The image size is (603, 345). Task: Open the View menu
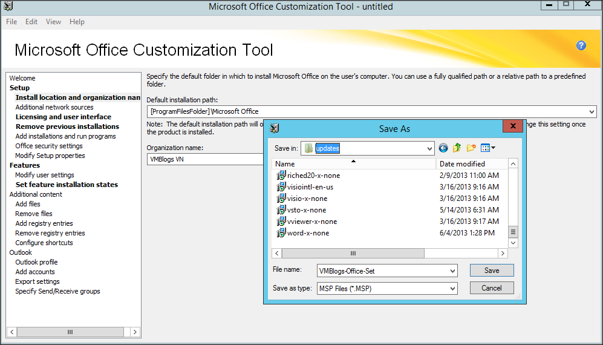pyautogui.click(x=53, y=22)
